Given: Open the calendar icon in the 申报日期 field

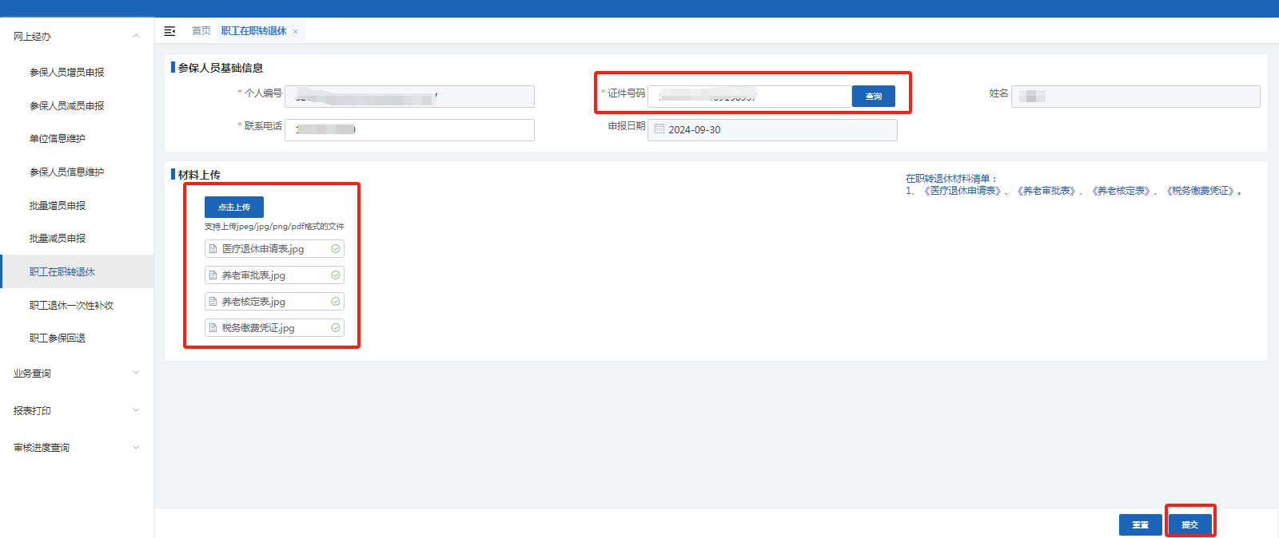Looking at the screenshot, I should click(x=659, y=129).
